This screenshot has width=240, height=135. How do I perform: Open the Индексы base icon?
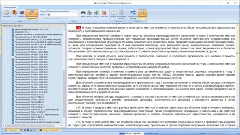click(x=22, y=13)
